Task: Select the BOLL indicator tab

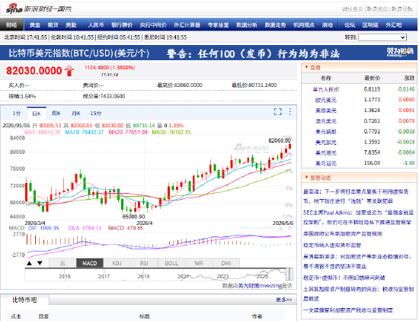Action: 171,263
